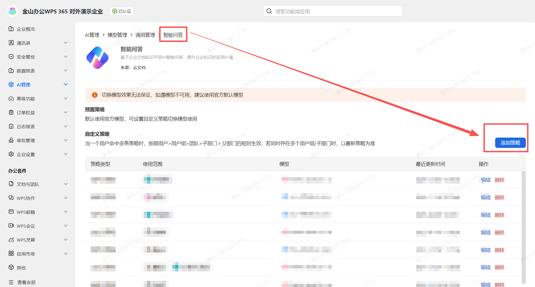Expand the 通讯录 menu chevron
The image size is (535, 287).
(66, 43)
